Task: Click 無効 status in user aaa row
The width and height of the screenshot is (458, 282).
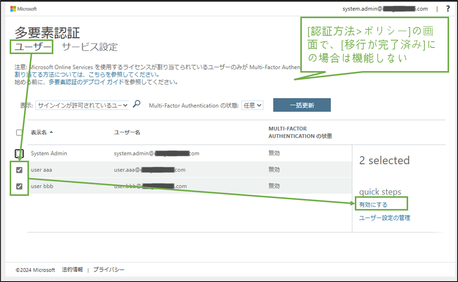Action: (x=274, y=170)
